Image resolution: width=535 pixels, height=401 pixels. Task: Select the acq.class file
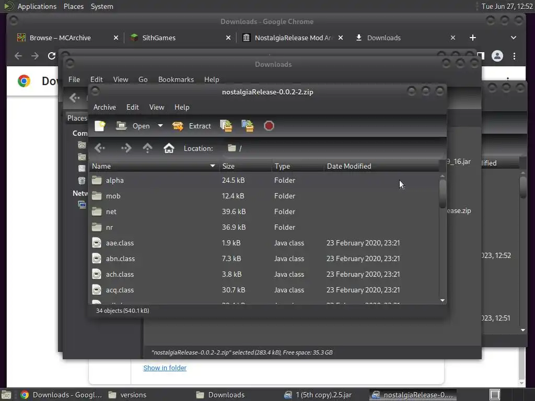(264, 290)
